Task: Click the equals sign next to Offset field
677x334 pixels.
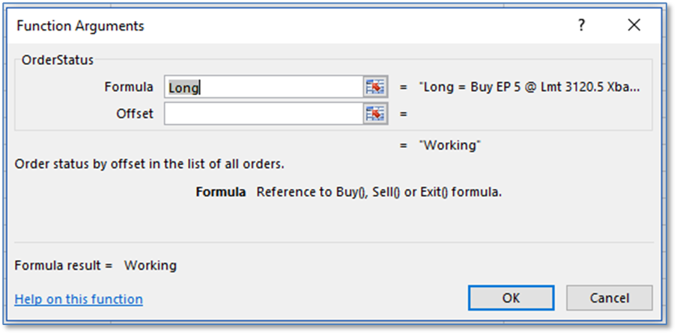Action: click(x=403, y=114)
